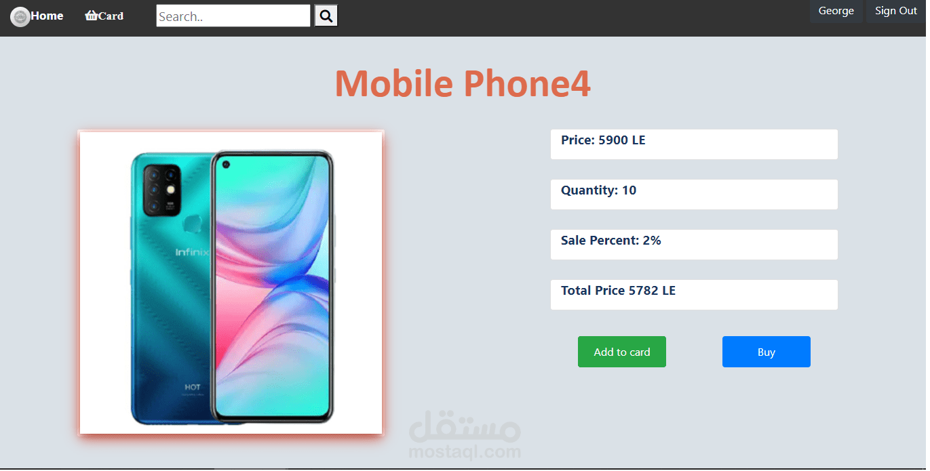The width and height of the screenshot is (930, 471).
Task: Go to the Card page link
Action: pos(111,16)
